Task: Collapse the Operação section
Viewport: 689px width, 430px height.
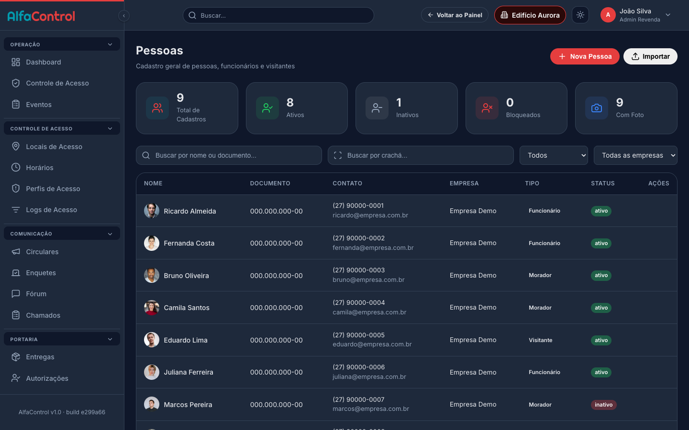Action: coord(62,45)
